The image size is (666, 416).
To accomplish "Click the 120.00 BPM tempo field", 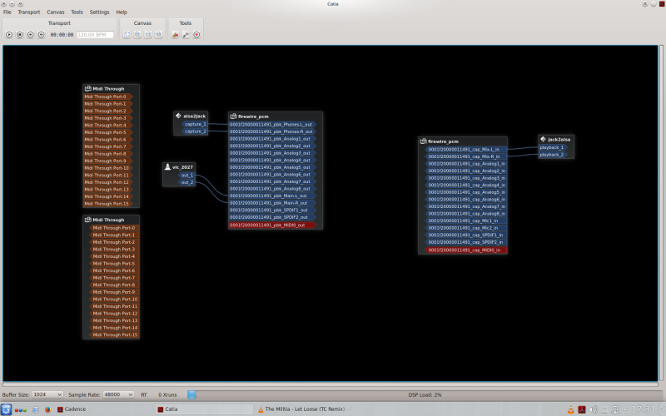I will point(96,35).
